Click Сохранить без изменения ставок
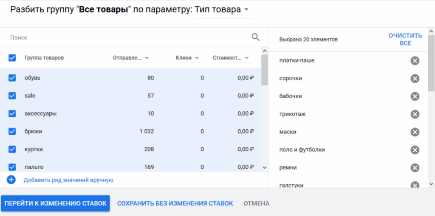The width and height of the screenshot is (435, 216). (x=175, y=204)
